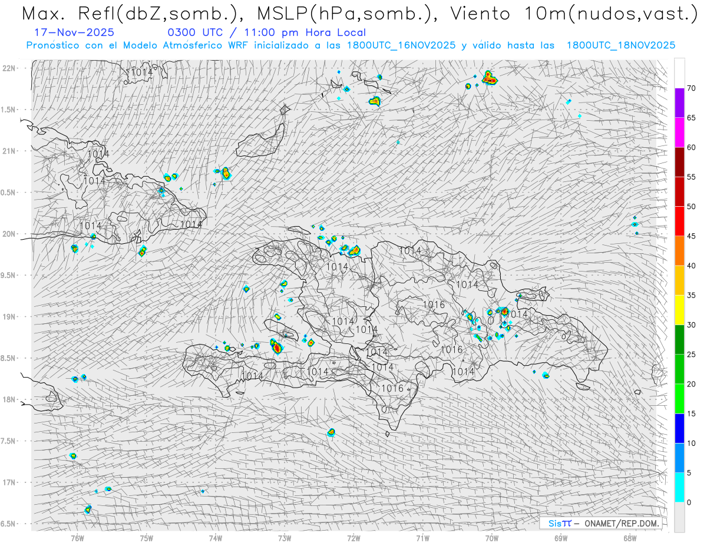Select the yellow 30–35 dBZ colorbar swatch

679,310
